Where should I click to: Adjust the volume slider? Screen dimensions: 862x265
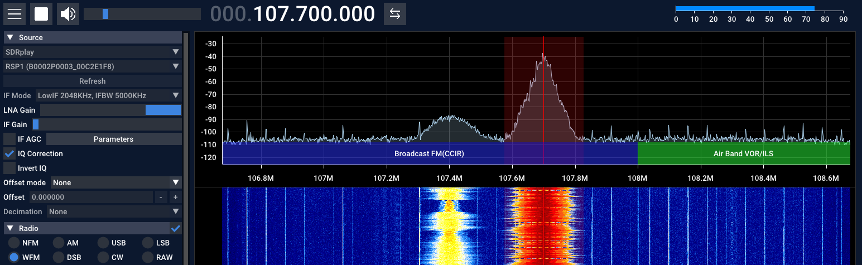coord(142,14)
